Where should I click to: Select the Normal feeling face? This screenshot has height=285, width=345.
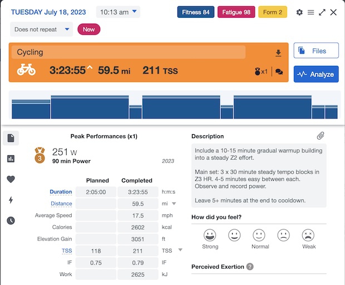tap(259, 235)
